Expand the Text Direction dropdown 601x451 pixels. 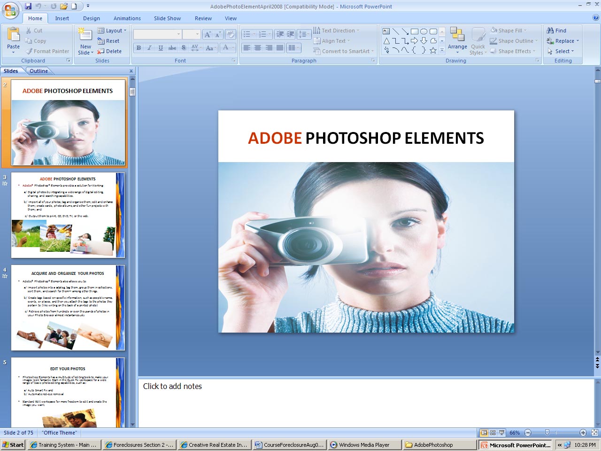pos(336,31)
